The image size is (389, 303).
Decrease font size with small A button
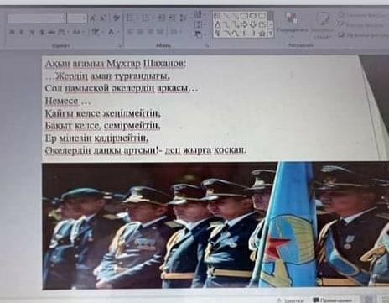pyautogui.click(x=102, y=18)
